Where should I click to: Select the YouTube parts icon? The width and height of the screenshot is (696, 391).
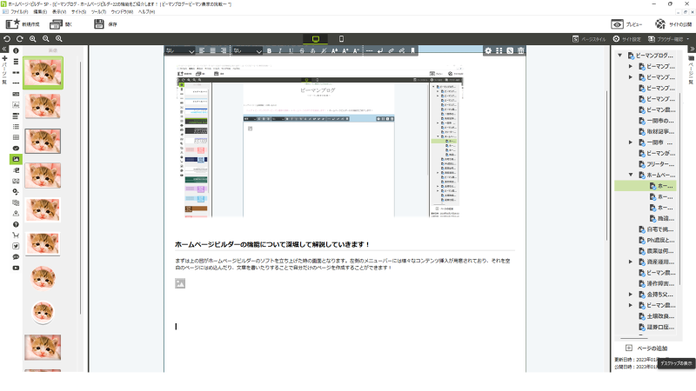(16, 268)
